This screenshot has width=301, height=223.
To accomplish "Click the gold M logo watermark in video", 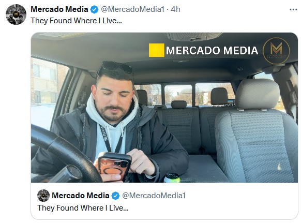I will click(x=276, y=51).
